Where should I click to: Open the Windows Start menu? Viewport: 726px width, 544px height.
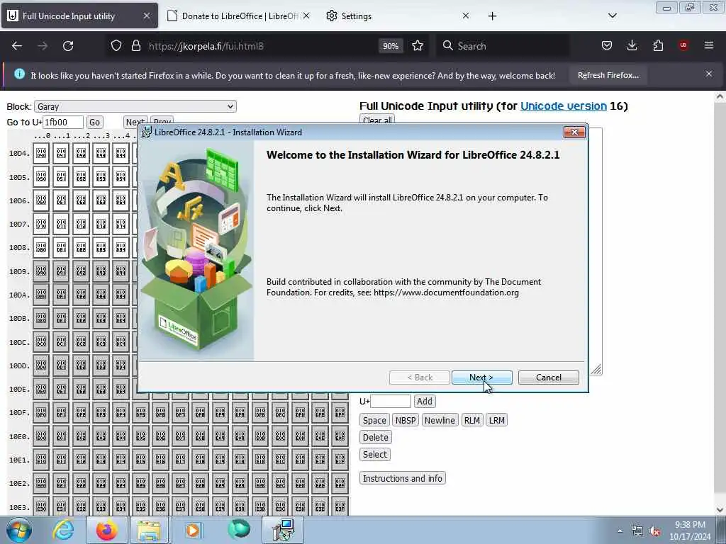point(18,530)
